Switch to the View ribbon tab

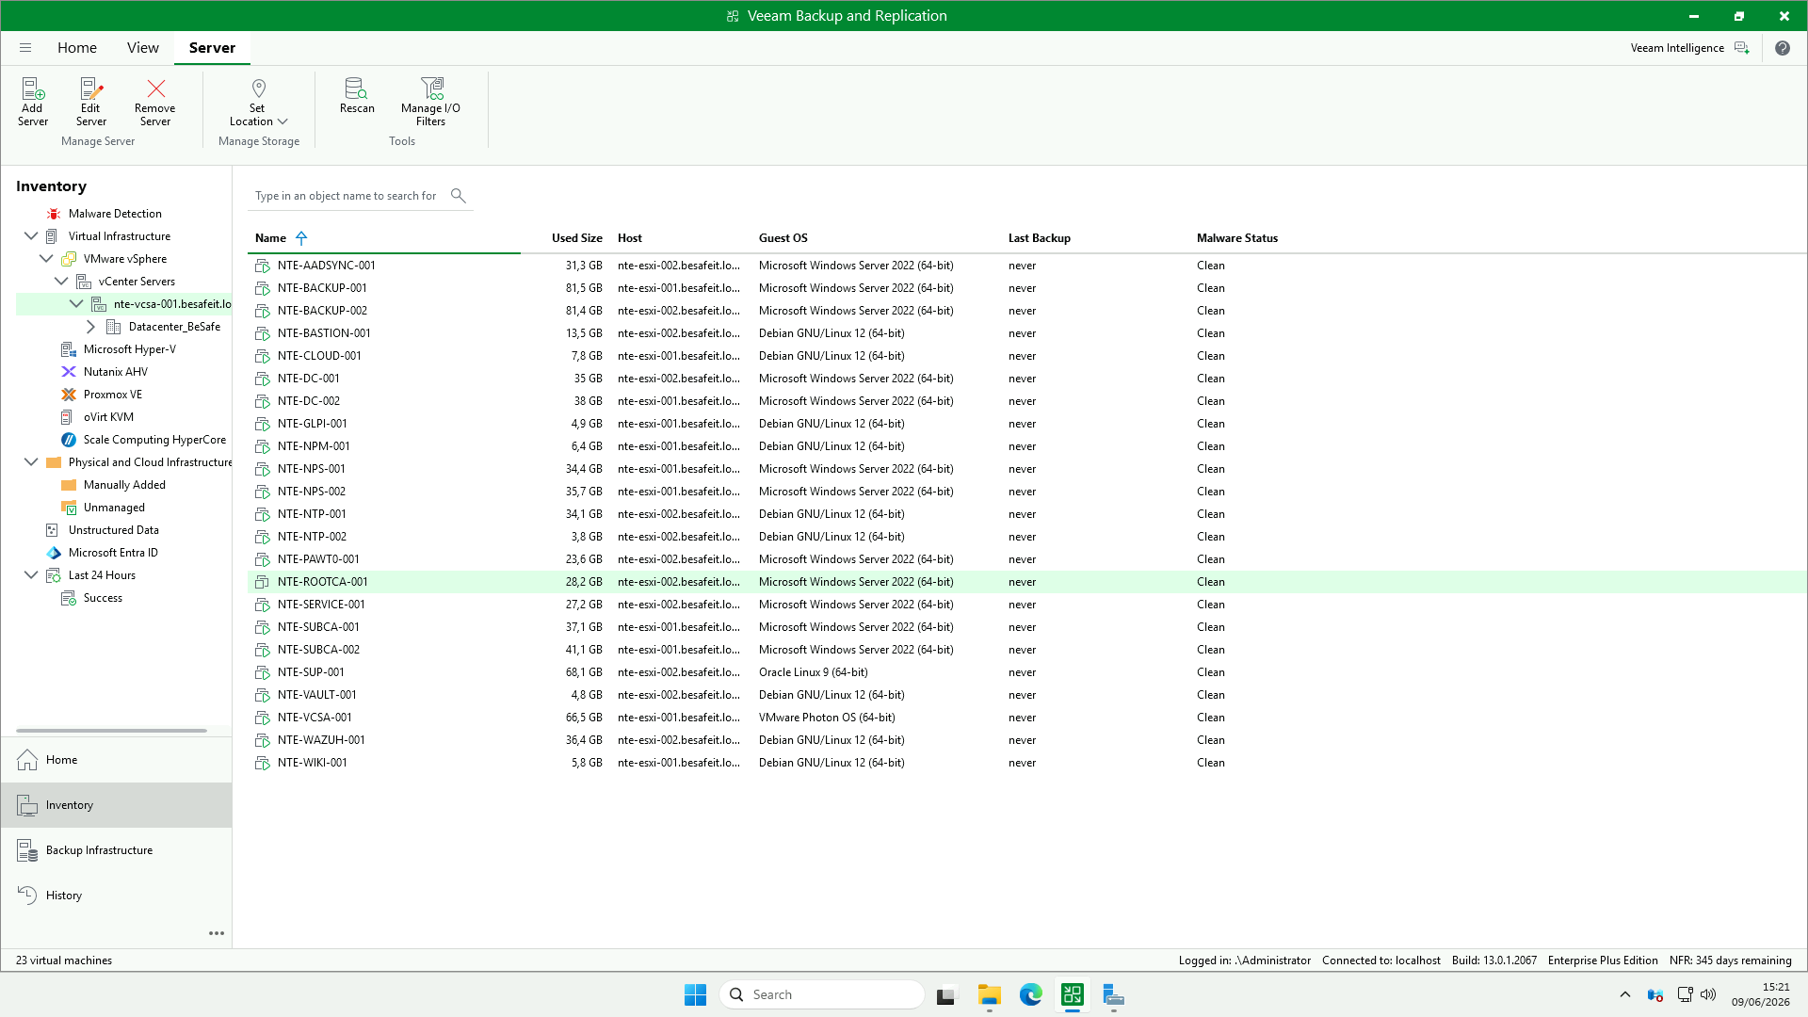click(x=143, y=48)
